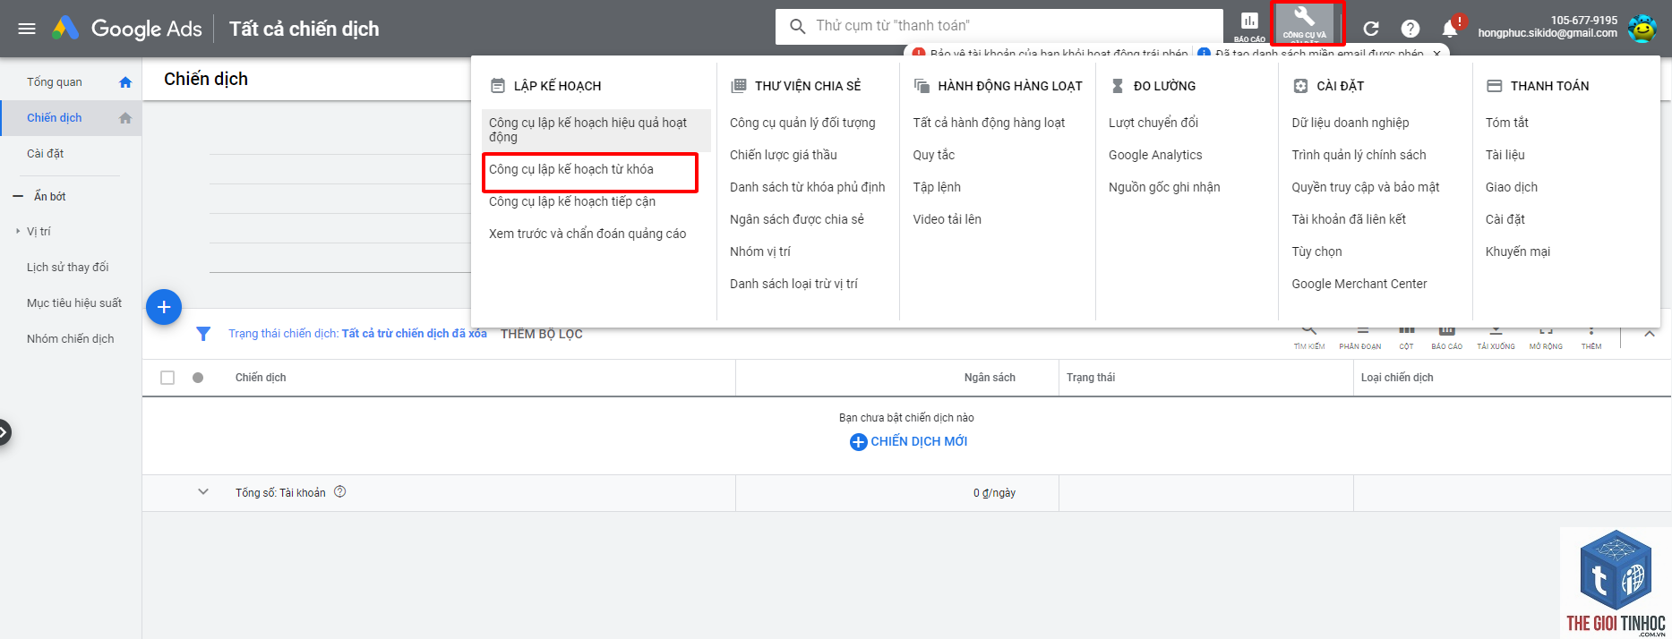Open the notifications bell icon
1672x639 pixels.
pyautogui.click(x=1451, y=29)
